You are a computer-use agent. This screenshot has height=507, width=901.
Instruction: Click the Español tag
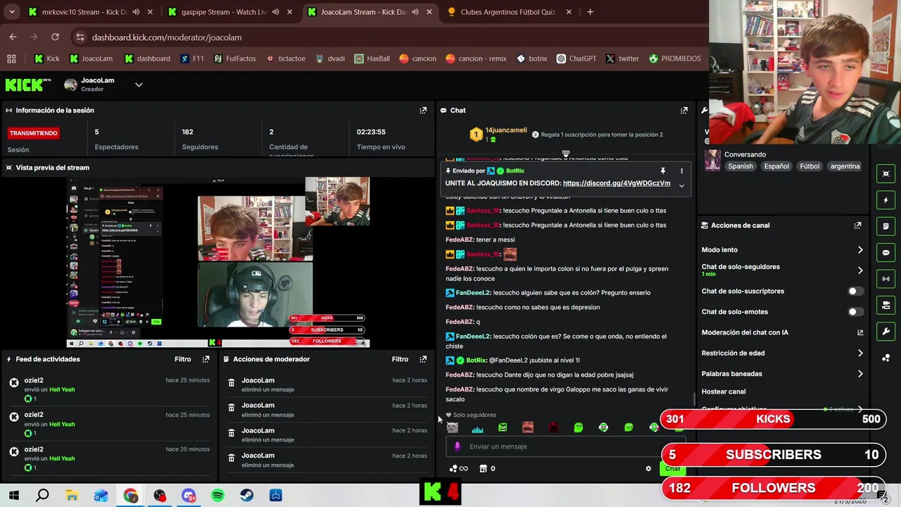point(776,166)
